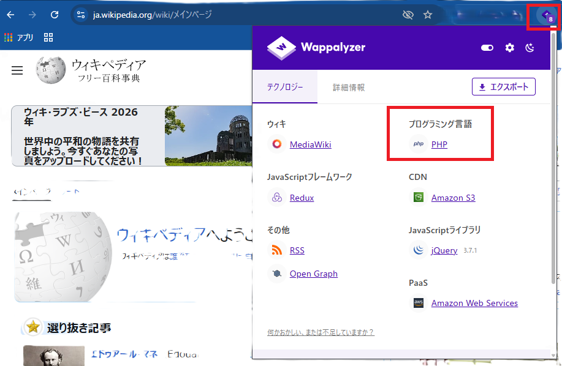Open site information icon in address bar
The height and width of the screenshot is (366, 562).
[x=81, y=15]
